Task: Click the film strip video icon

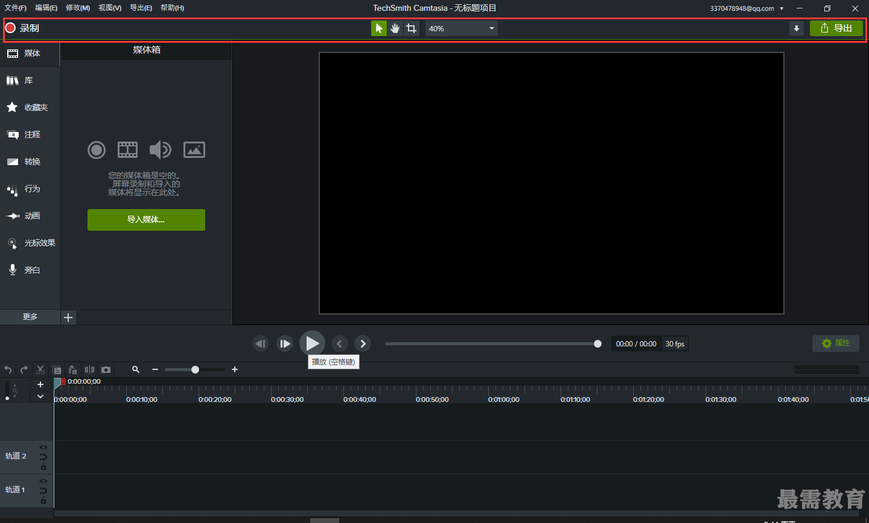Action: (127, 149)
